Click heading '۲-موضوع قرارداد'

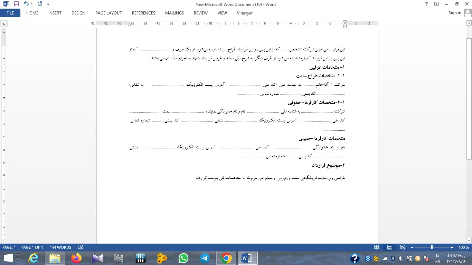pyautogui.click(x=328, y=165)
